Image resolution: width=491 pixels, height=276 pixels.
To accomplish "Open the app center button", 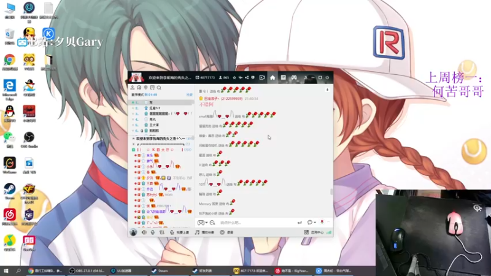I will tap(314, 232).
